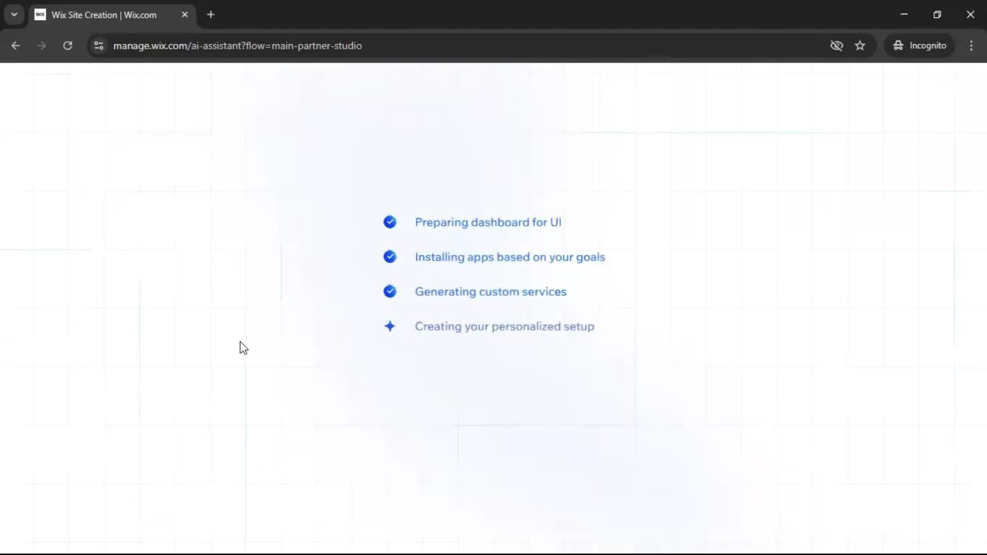Screen dimensions: 987x555
Task: Click the tracking protection eye icon
Action: [x=836, y=46]
